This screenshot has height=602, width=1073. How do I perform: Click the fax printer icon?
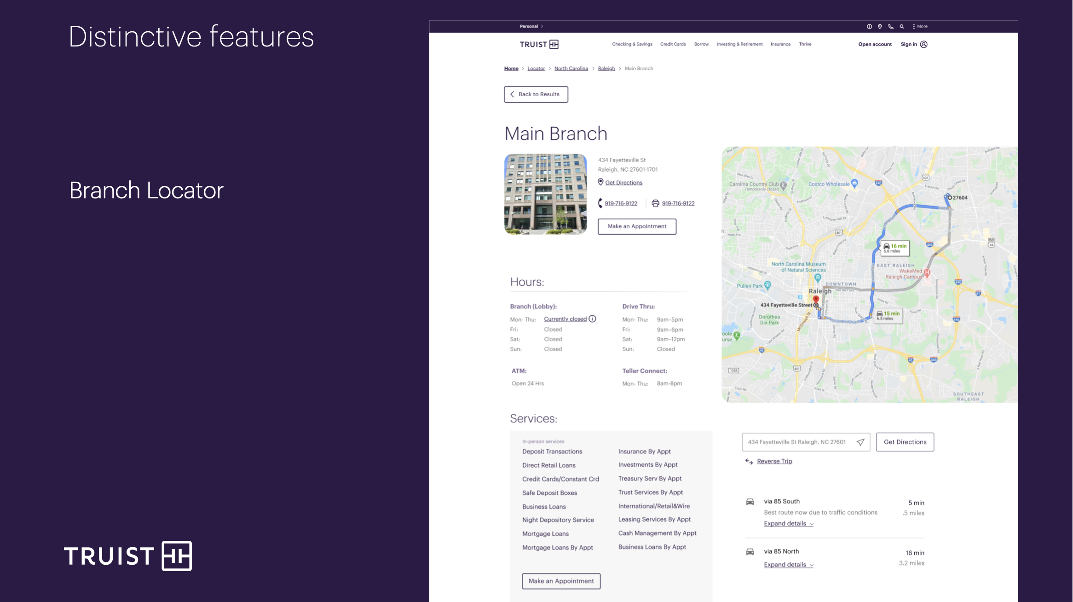click(655, 203)
